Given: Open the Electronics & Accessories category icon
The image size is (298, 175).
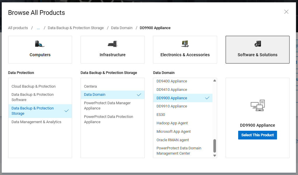Looking at the screenshot, I should tap(185, 44).
